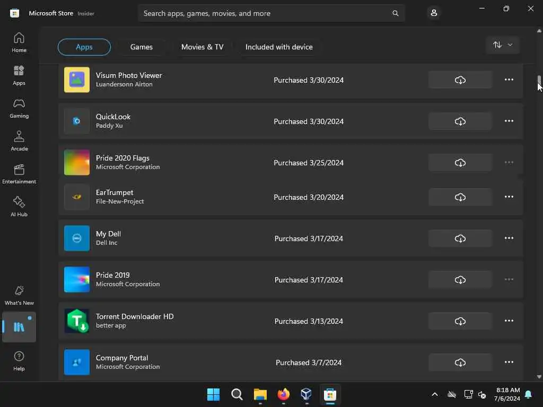
Task: Download Visum Photo Viewer from cloud
Action: (460, 80)
